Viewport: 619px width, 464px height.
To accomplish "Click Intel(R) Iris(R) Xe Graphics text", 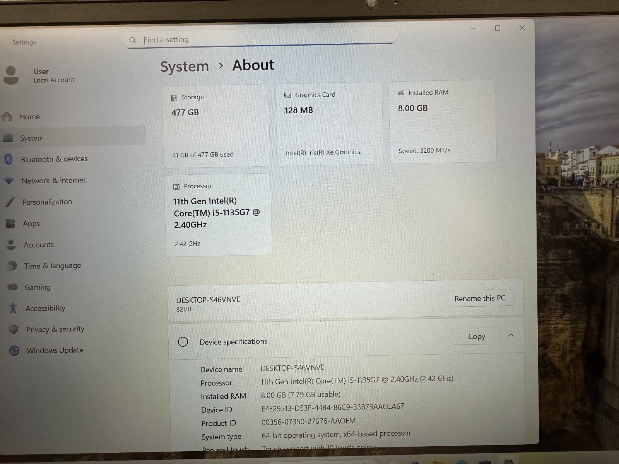I will point(323,153).
